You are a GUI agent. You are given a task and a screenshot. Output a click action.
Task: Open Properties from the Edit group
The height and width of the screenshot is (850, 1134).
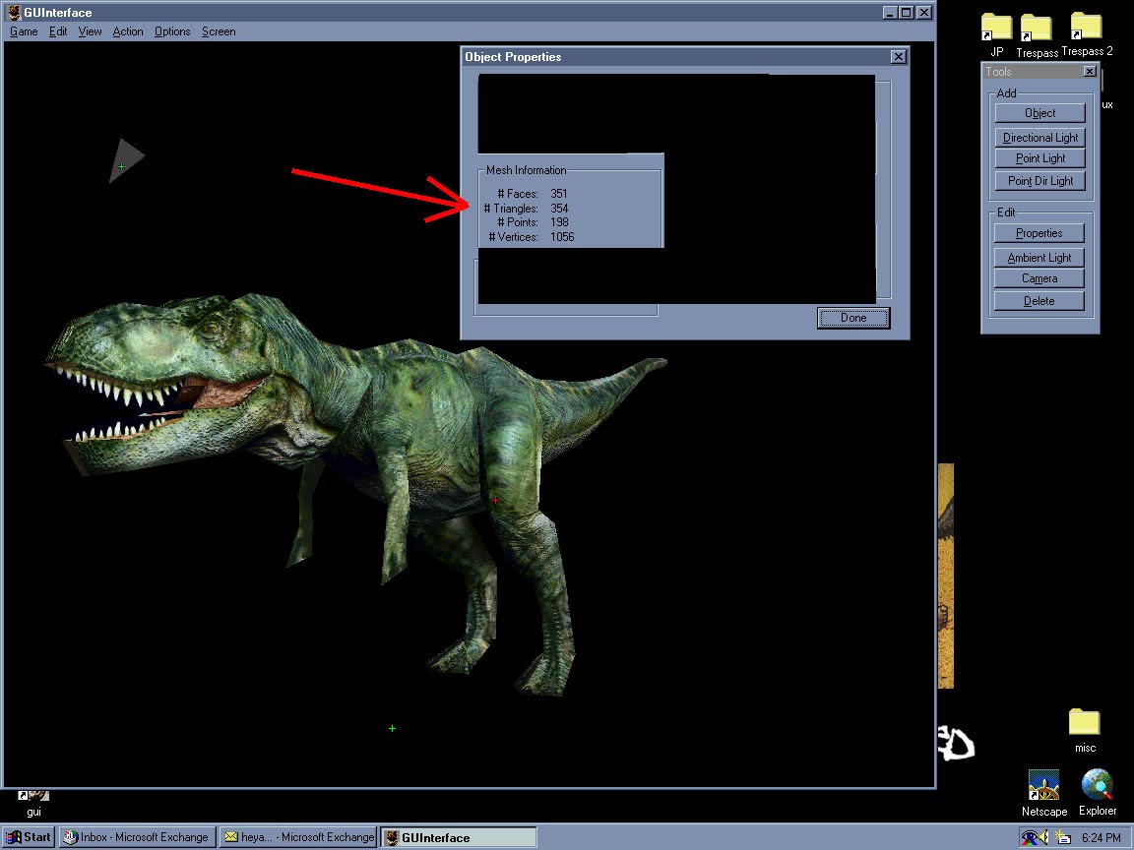point(1039,233)
